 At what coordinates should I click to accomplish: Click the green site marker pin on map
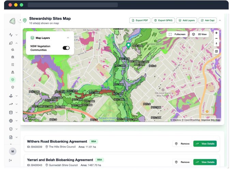pyautogui.click(x=128, y=45)
